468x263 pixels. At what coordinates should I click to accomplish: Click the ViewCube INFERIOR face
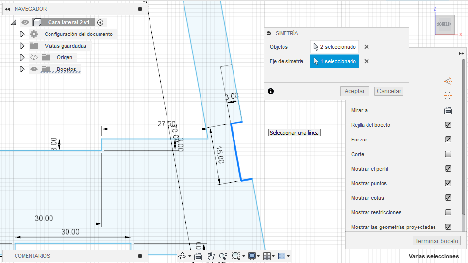[445, 24]
